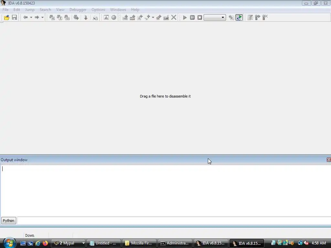
Task: Click the 4:58 AM clock
Action: [319, 243]
